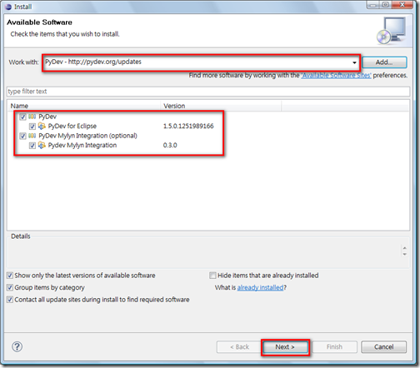Click the Add... button
Image resolution: width=420 pixels, height=368 pixels.
(x=384, y=62)
